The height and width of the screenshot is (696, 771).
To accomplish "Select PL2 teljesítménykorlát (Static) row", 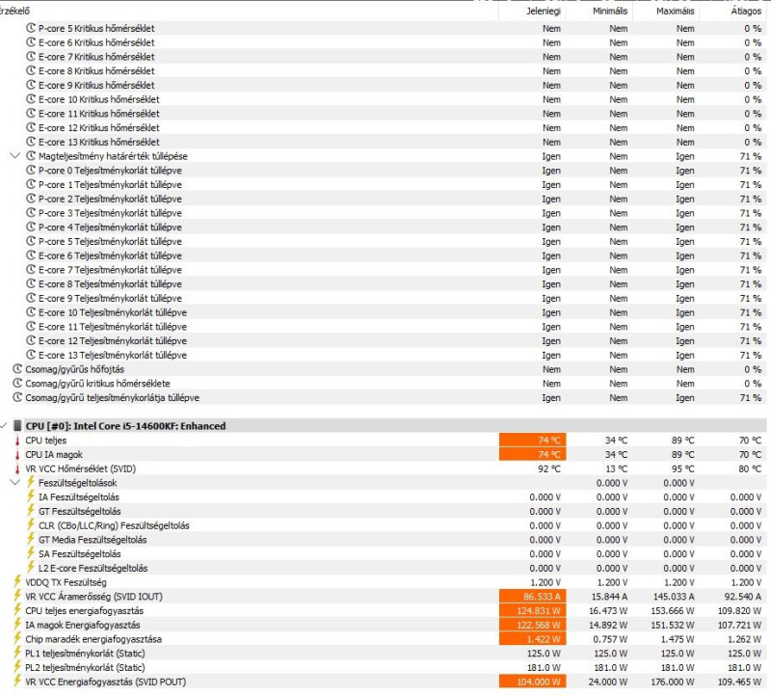I will pyautogui.click(x=384, y=667).
